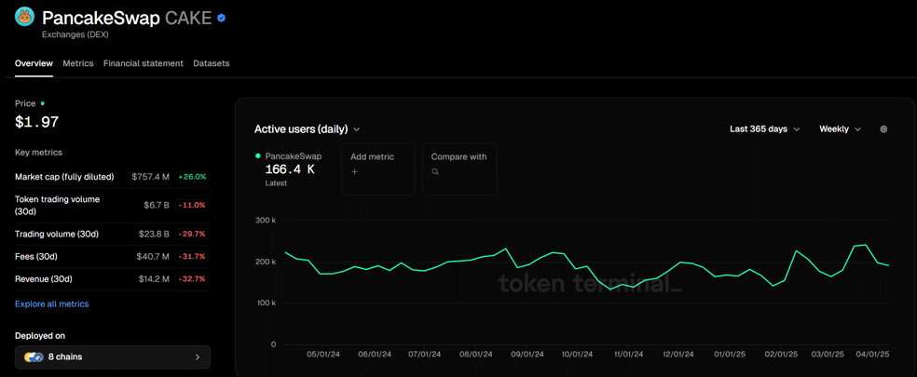Click the -11.0% token trading volume badge
917x377 pixels.
coord(192,205)
